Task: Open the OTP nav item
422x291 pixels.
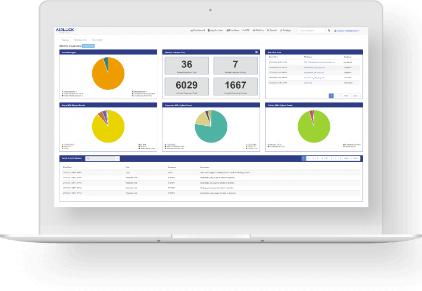Action: pyautogui.click(x=246, y=30)
